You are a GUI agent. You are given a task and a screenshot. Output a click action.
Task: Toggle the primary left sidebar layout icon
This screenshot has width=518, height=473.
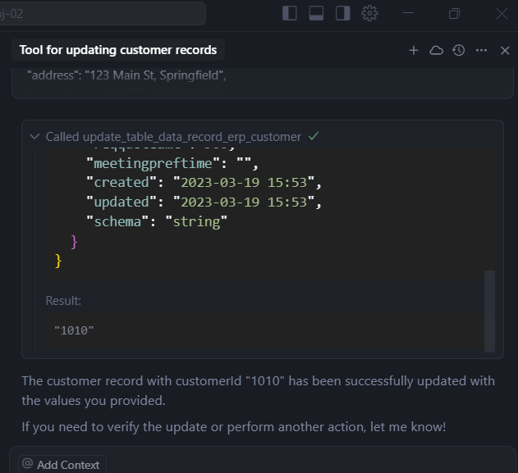(290, 13)
